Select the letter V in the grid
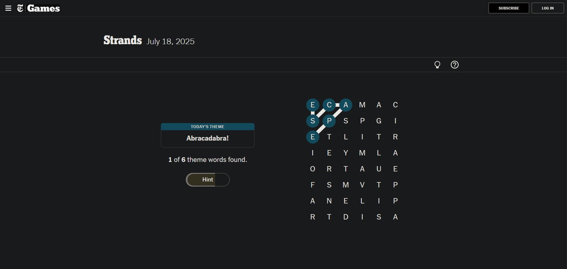Image resolution: width=567 pixels, height=269 pixels. tap(362, 185)
